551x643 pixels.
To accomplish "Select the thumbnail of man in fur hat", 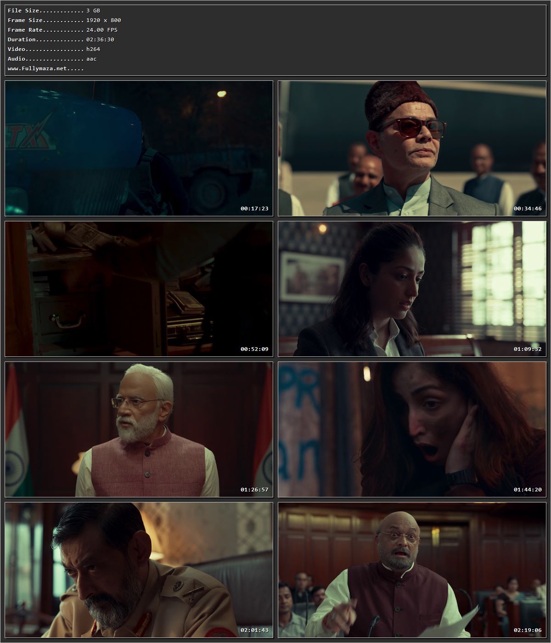I will [412, 148].
